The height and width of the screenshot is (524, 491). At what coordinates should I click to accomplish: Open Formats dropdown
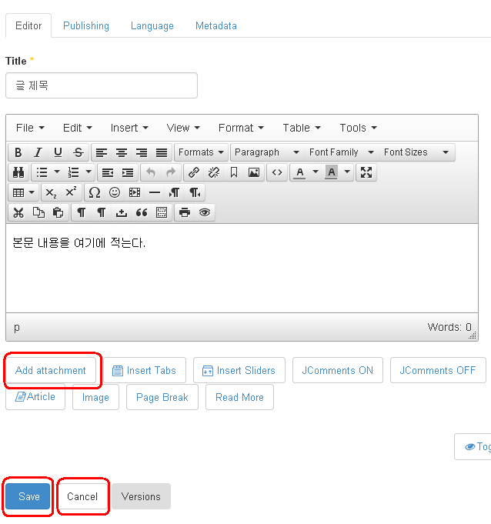(x=201, y=152)
